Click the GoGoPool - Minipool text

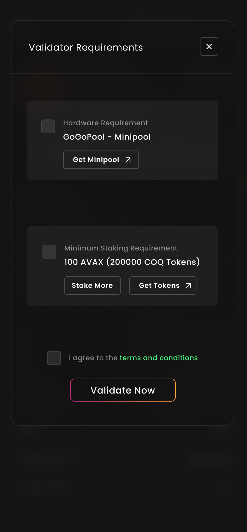[x=107, y=137]
